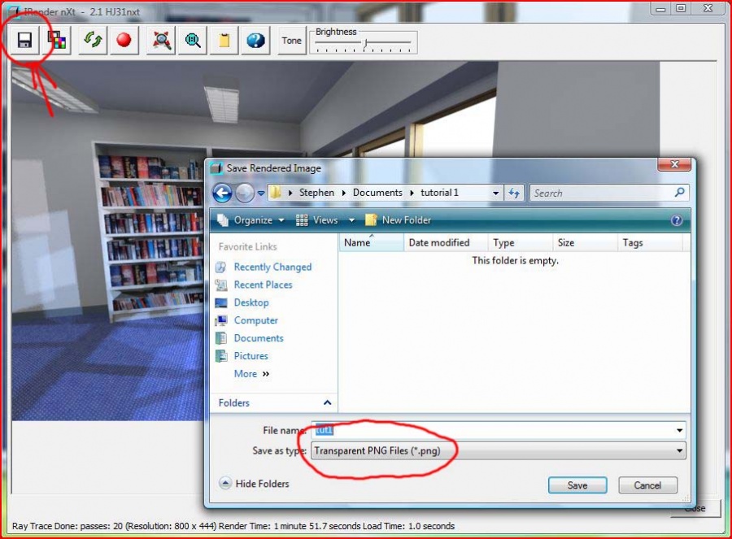Viewport: 732px width, 539px height.
Task: Click the Tone button in toolbar
Action: (x=291, y=41)
